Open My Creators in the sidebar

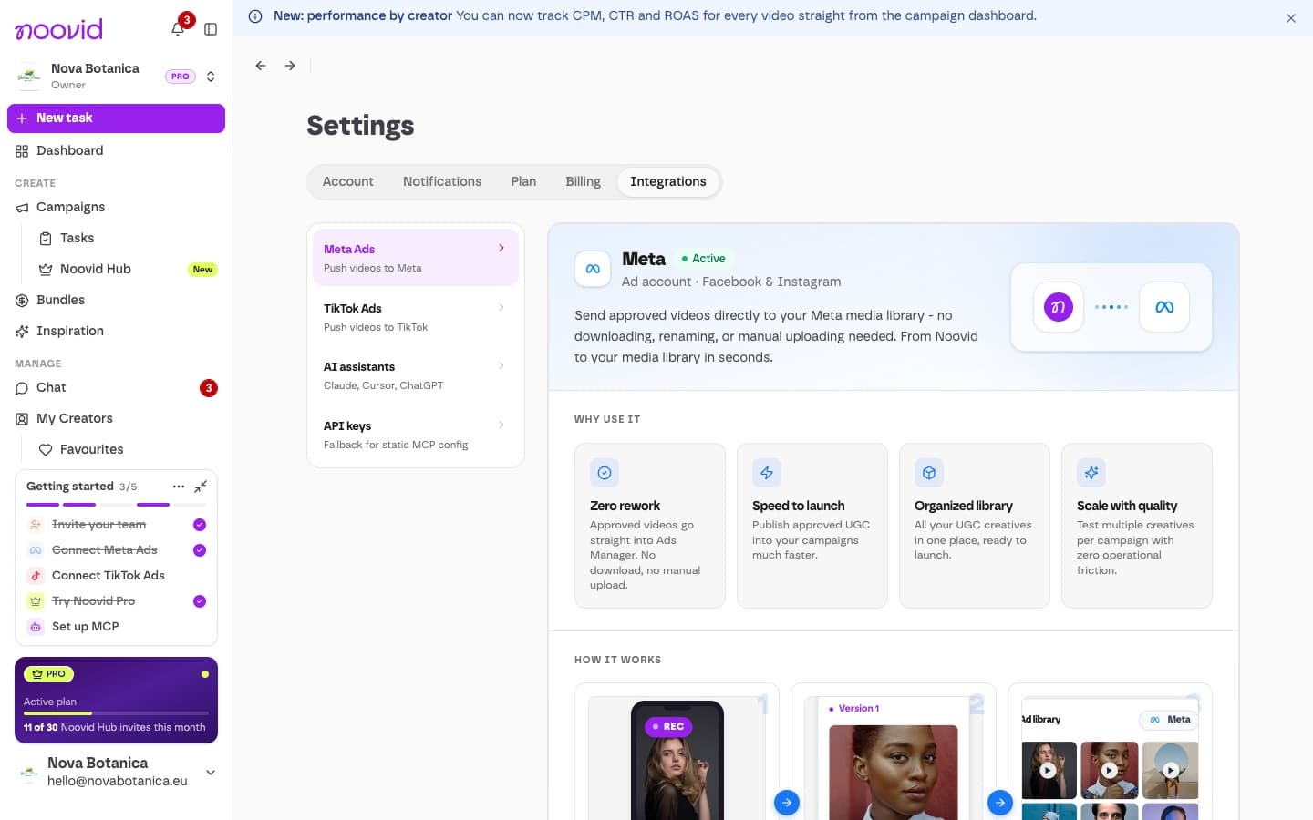116,418
